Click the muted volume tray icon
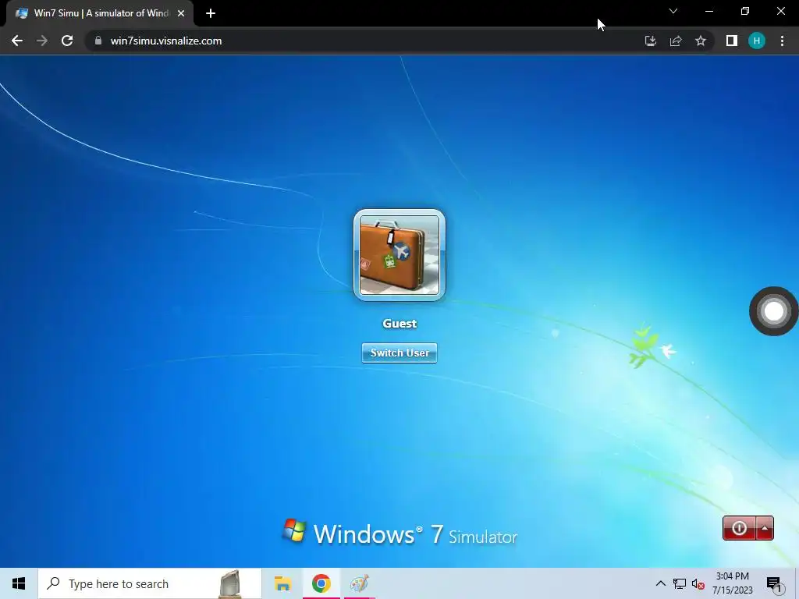 (698, 583)
